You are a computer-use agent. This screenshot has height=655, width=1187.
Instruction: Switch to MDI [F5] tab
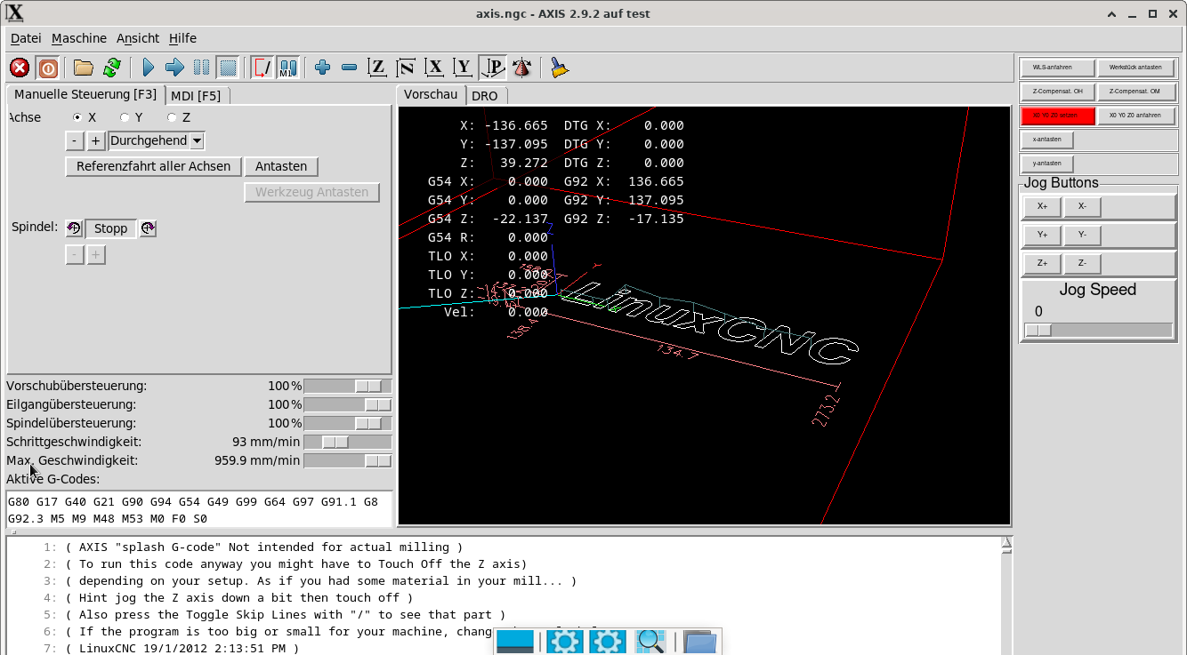196,95
